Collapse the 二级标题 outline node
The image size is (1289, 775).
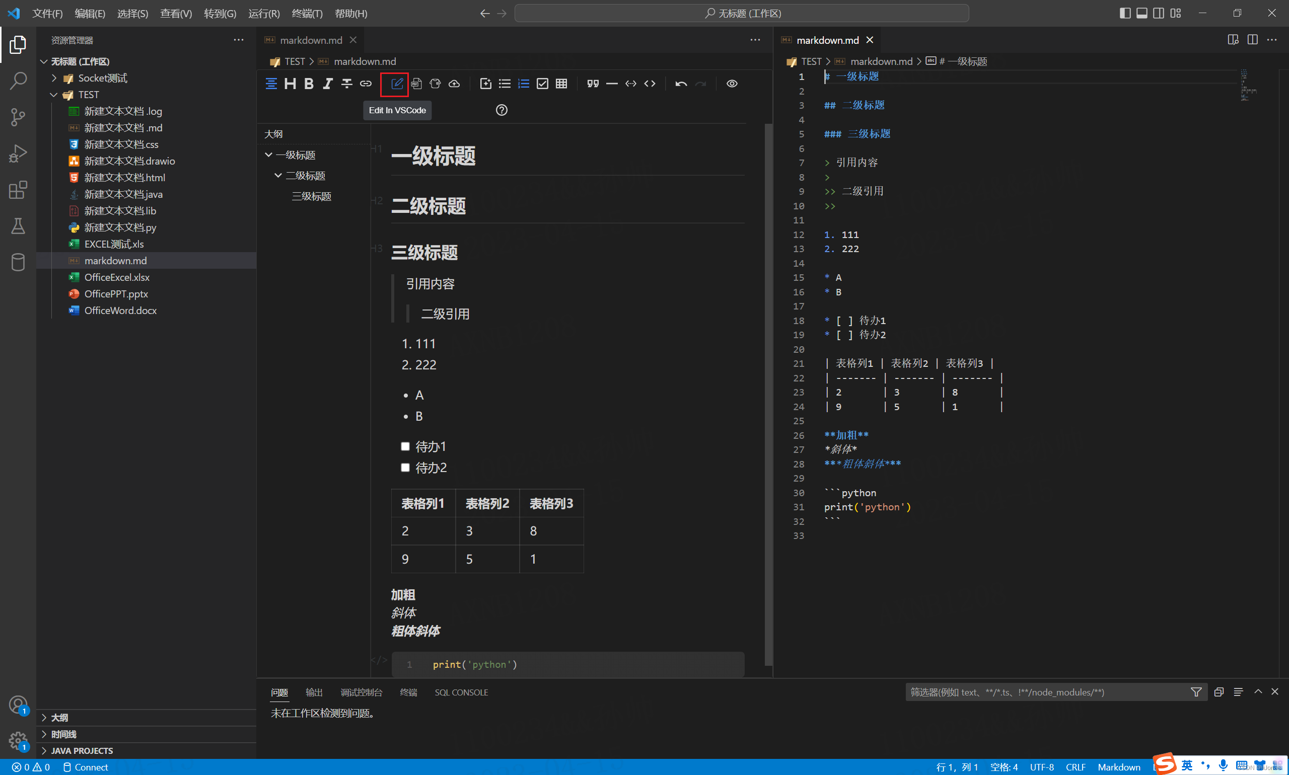pos(278,176)
